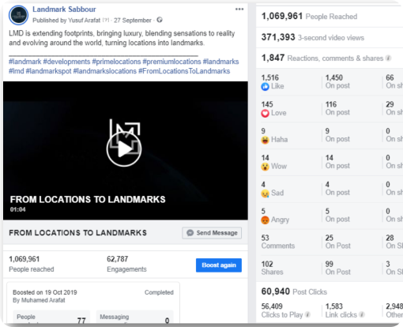
Task: Click the Haha reaction emoji
Action: (265, 140)
